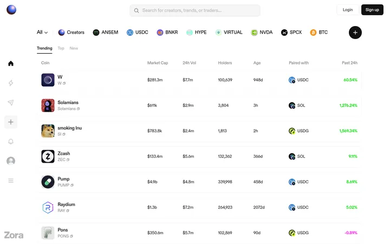This screenshot has height=244, width=390.
Task: Filter by ANSEM chip
Action: pos(106,33)
